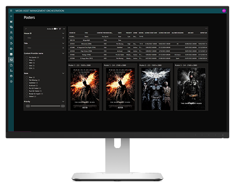Open the linked assets icon in the sidebar

click(x=11, y=27)
